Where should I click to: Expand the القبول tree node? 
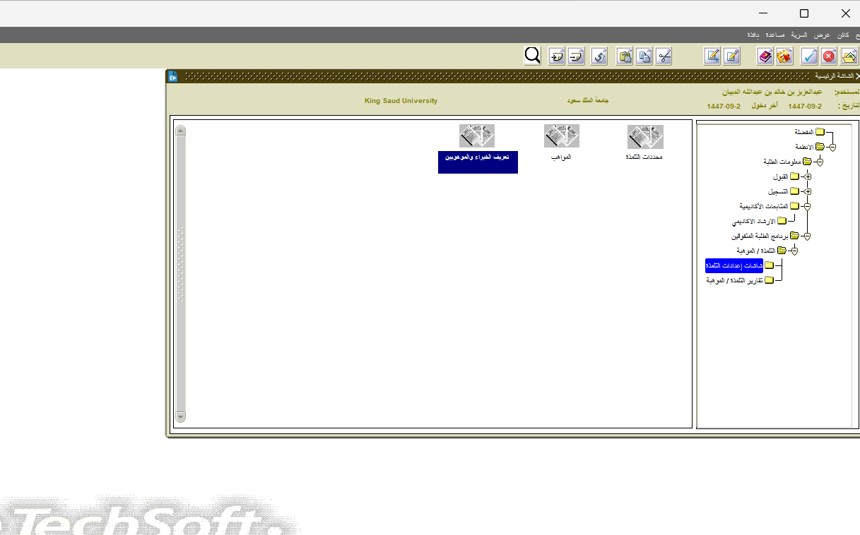coord(807,176)
